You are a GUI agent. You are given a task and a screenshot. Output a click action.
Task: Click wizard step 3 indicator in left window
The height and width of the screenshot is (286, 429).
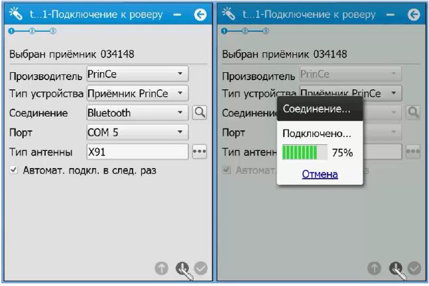[53, 31]
